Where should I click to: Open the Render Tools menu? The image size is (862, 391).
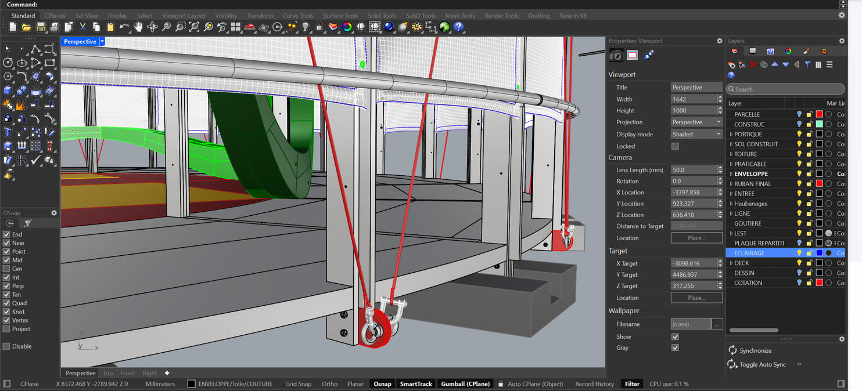click(x=501, y=16)
